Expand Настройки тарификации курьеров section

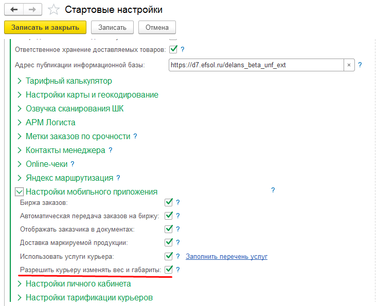(x=20, y=298)
